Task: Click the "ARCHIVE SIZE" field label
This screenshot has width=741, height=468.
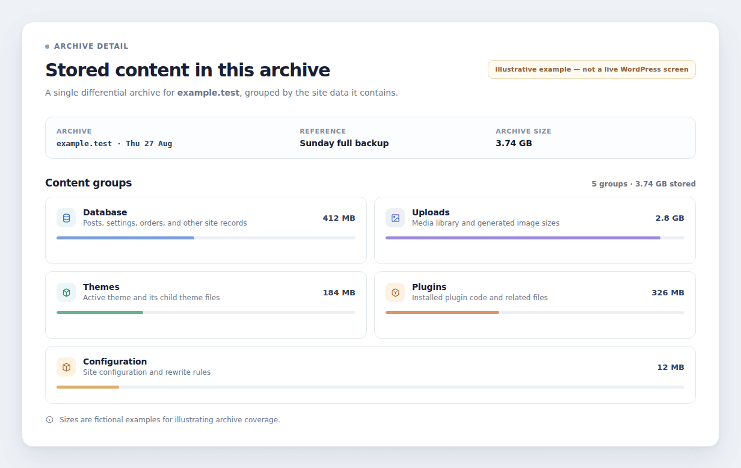Action: coord(523,131)
